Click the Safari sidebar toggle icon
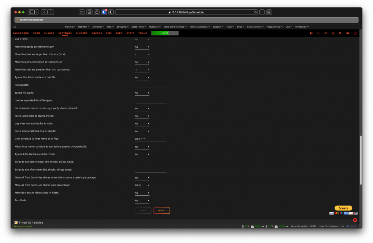The height and width of the screenshot is (243, 373). [31, 12]
